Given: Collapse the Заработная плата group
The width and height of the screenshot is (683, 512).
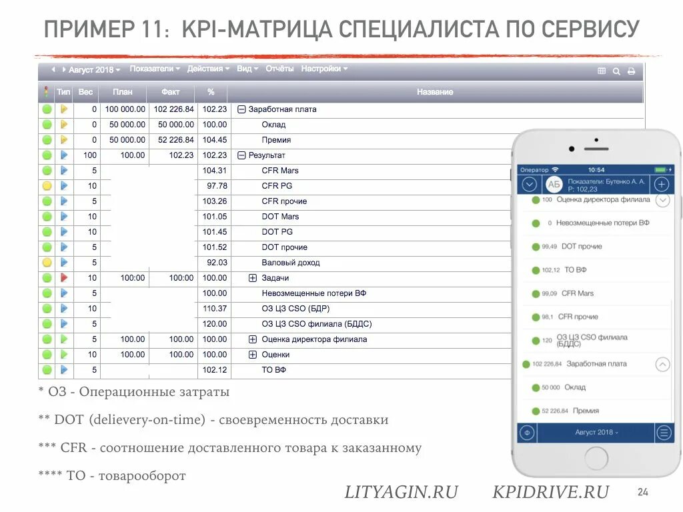Looking at the screenshot, I should [x=242, y=109].
